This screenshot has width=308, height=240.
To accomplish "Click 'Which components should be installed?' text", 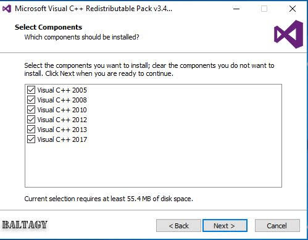I will click(x=81, y=37).
